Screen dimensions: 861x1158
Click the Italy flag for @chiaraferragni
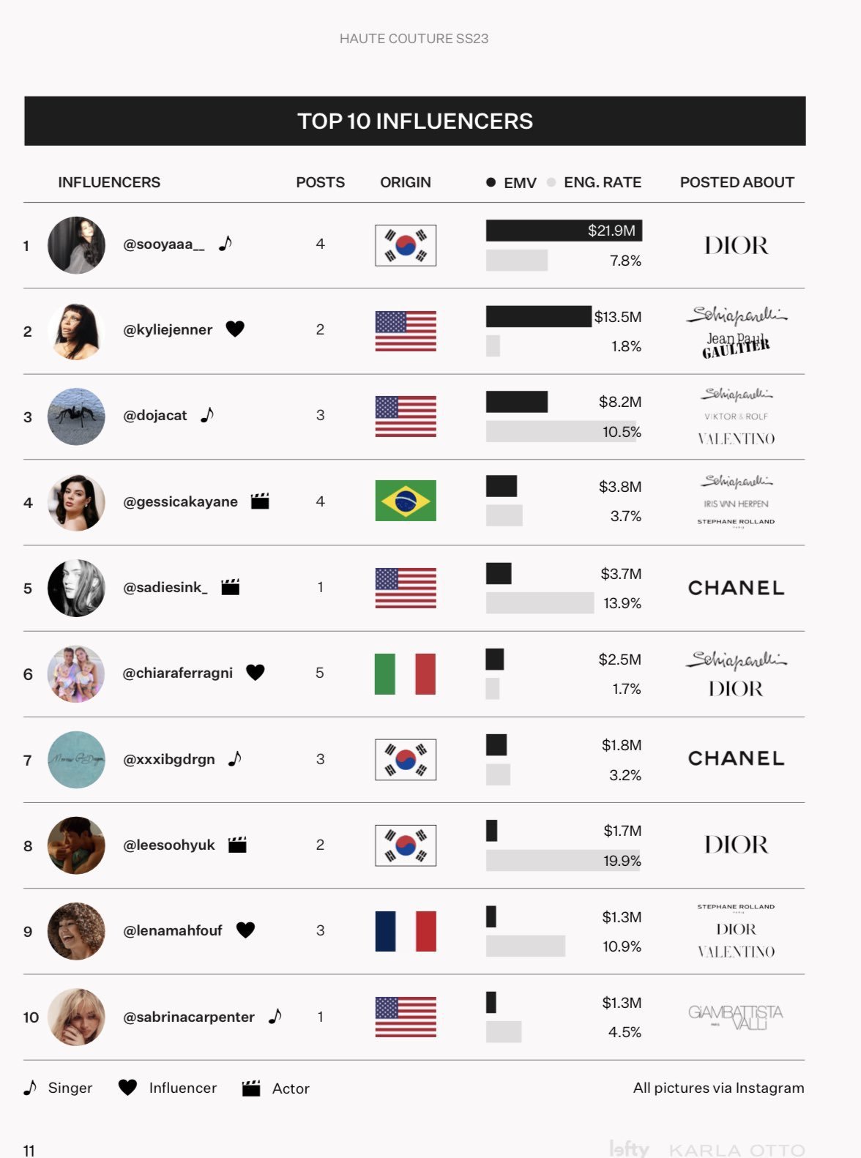tap(406, 673)
